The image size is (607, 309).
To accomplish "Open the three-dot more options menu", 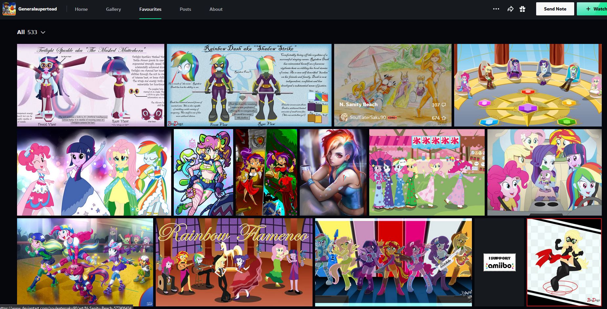I will pos(496,9).
